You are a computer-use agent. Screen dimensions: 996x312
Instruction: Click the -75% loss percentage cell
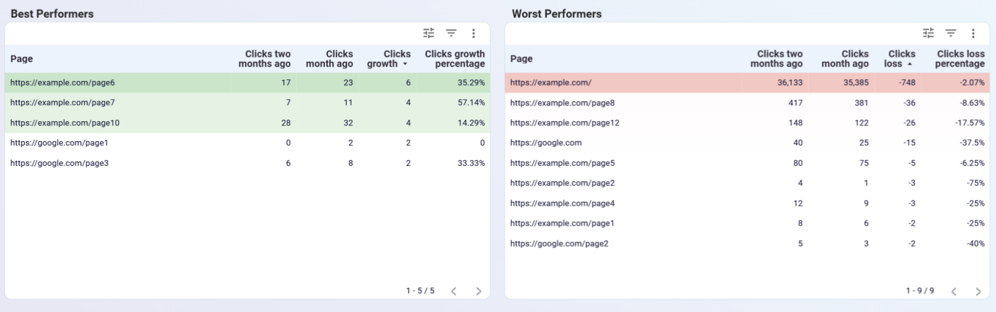point(975,183)
